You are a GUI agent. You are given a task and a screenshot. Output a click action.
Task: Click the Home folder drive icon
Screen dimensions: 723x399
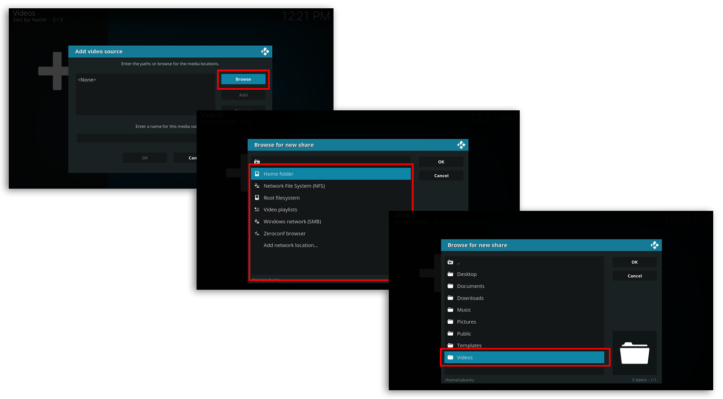point(257,174)
